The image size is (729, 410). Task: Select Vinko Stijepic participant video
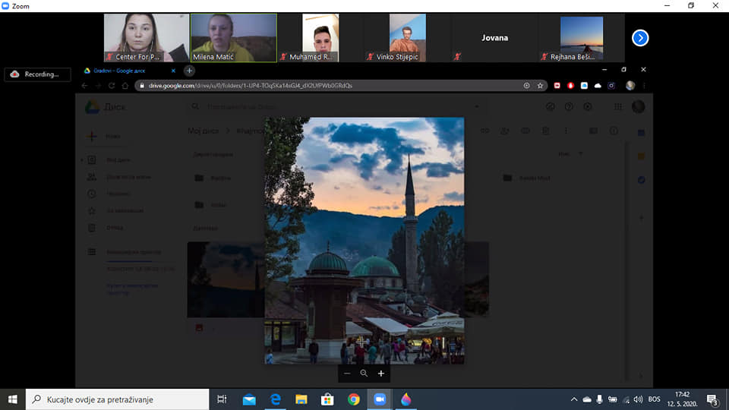pos(407,38)
